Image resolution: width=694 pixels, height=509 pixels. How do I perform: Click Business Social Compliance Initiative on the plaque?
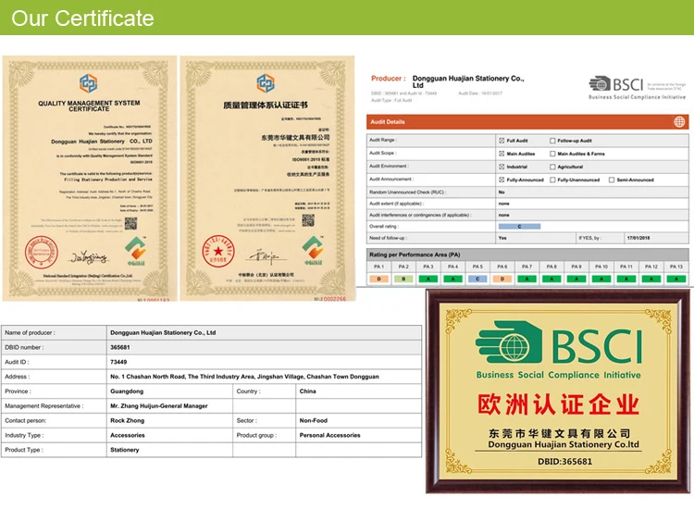coord(558,375)
